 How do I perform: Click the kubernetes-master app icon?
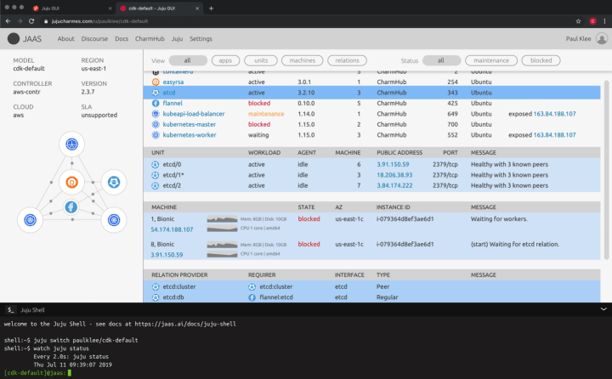pyautogui.click(x=156, y=124)
